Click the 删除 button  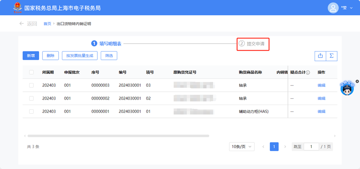[x=50, y=56]
